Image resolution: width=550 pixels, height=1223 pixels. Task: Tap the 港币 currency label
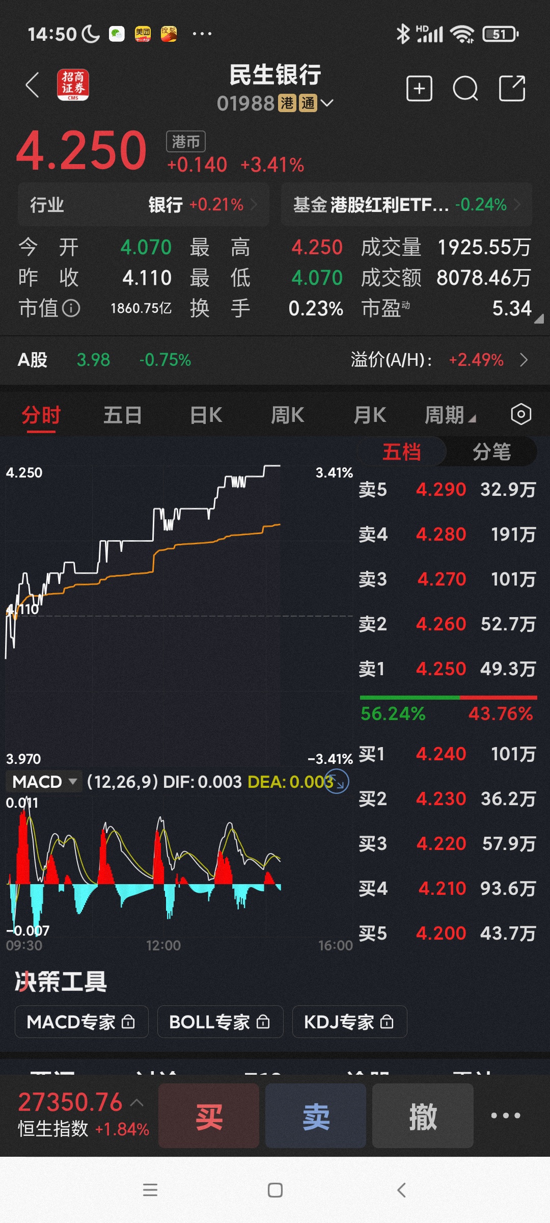pos(186,141)
